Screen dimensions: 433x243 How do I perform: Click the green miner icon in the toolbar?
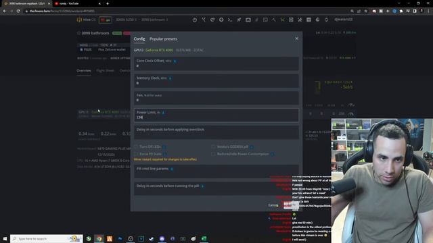(282, 20)
